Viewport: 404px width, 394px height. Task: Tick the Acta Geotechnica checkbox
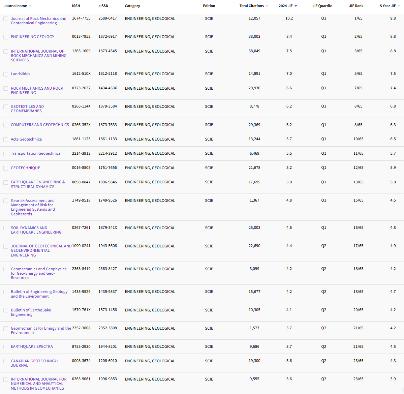tap(6, 139)
